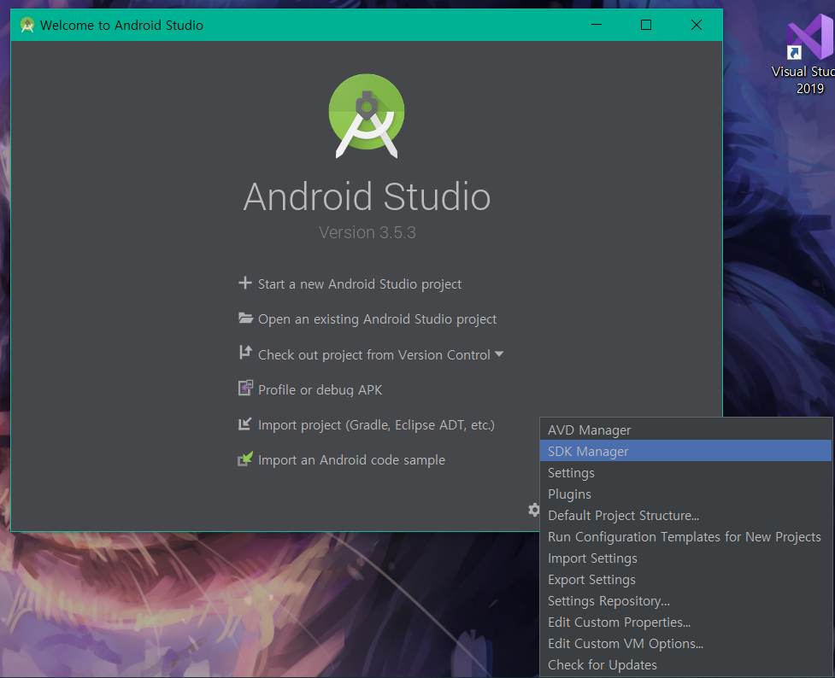Select Run Configuration Templates for New Projects
This screenshot has height=678, width=835.
(685, 536)
